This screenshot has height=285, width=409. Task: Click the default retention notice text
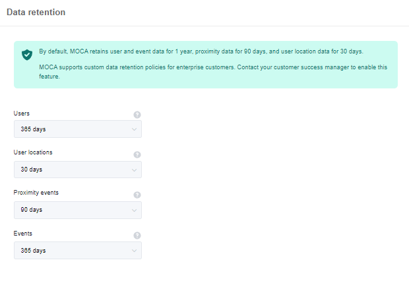pyautogui.click(x=201, y=51)
